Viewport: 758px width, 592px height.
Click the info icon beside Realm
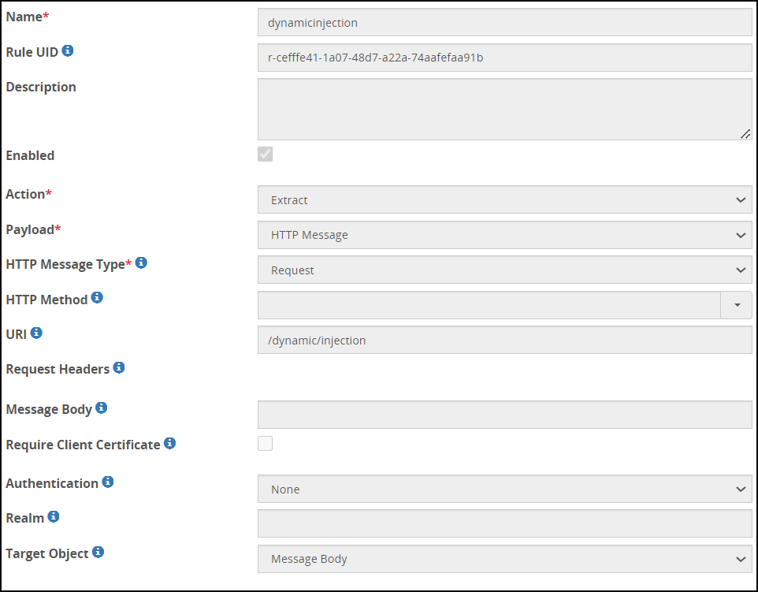coord(54,517)
